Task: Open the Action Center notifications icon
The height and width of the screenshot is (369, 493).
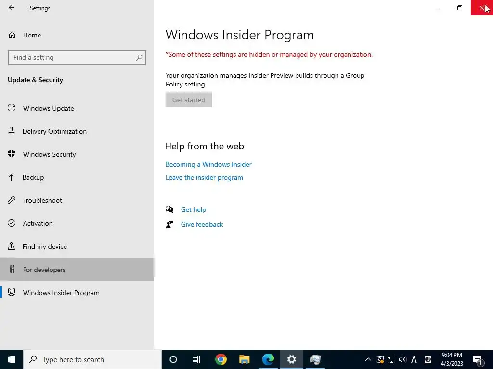Action: (x=477, y=359)
